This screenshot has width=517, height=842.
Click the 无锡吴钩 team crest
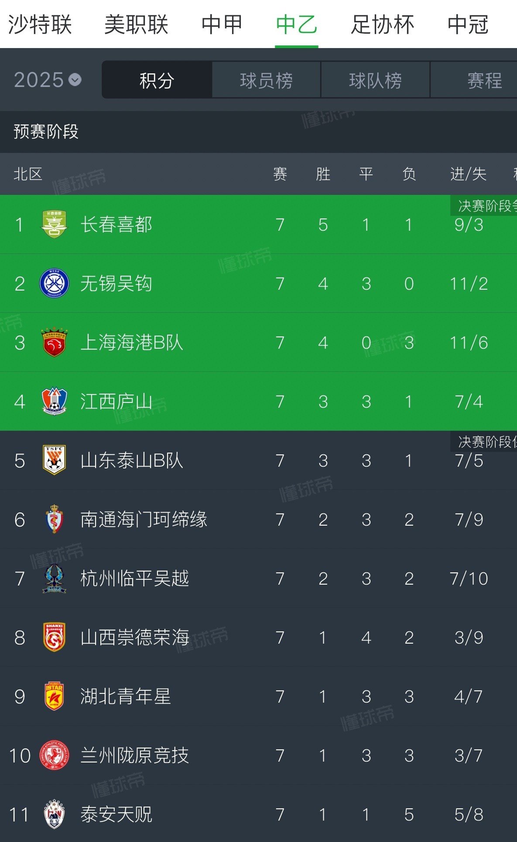[53, 283]
